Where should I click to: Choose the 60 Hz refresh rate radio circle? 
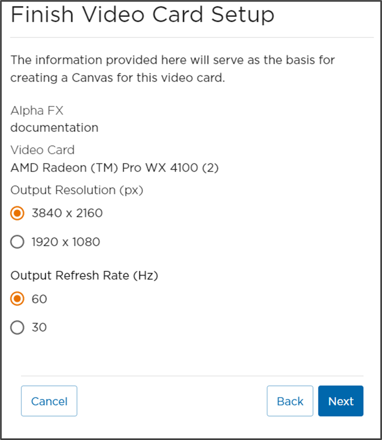click(17, 299)
